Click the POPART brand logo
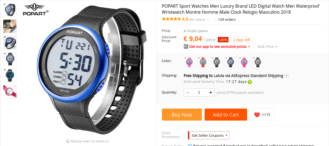 36,10
